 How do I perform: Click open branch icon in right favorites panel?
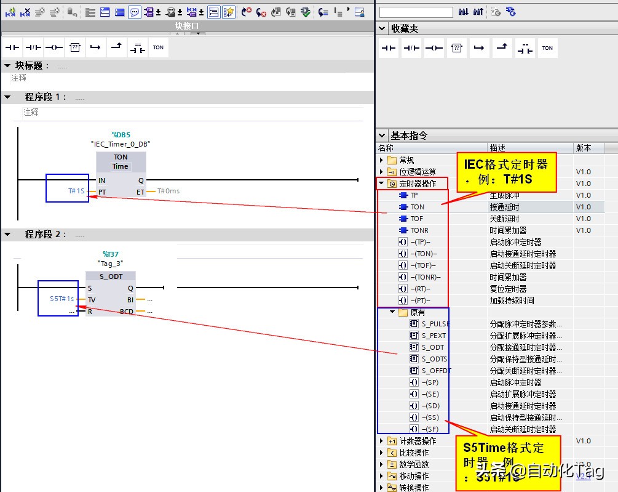[x=479, y=48]
